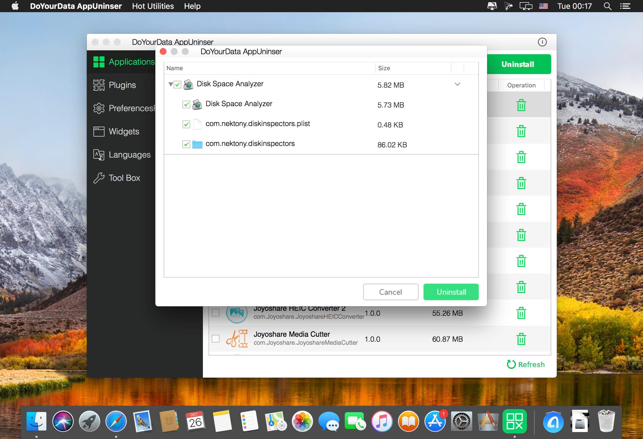The width and height of the screenshot is (643, 439).
Task: Click the Operation column header
Action: click(x=521, y=85)
